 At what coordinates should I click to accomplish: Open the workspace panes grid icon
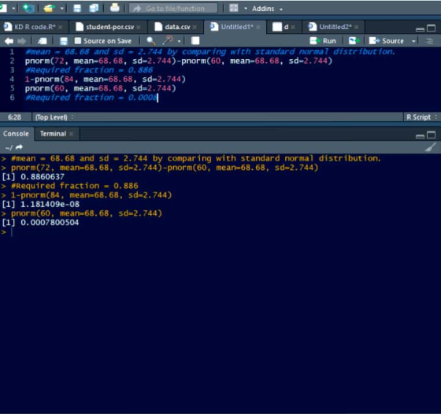coord(233,8)
